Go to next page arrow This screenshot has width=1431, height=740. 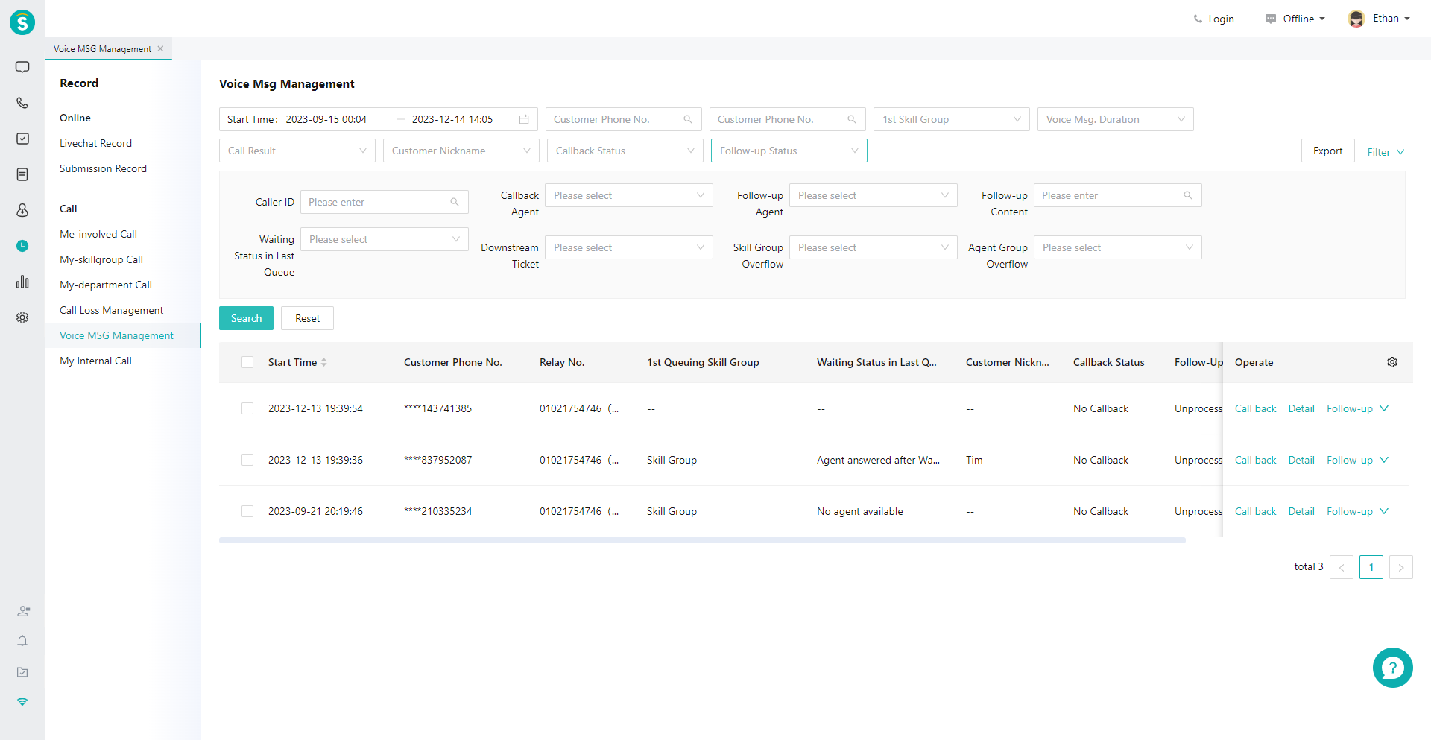1401,567
